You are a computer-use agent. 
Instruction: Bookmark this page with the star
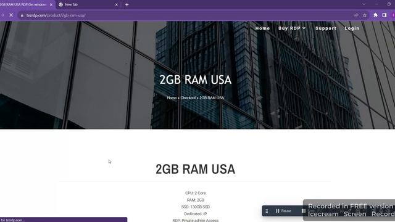coord(365,15)
